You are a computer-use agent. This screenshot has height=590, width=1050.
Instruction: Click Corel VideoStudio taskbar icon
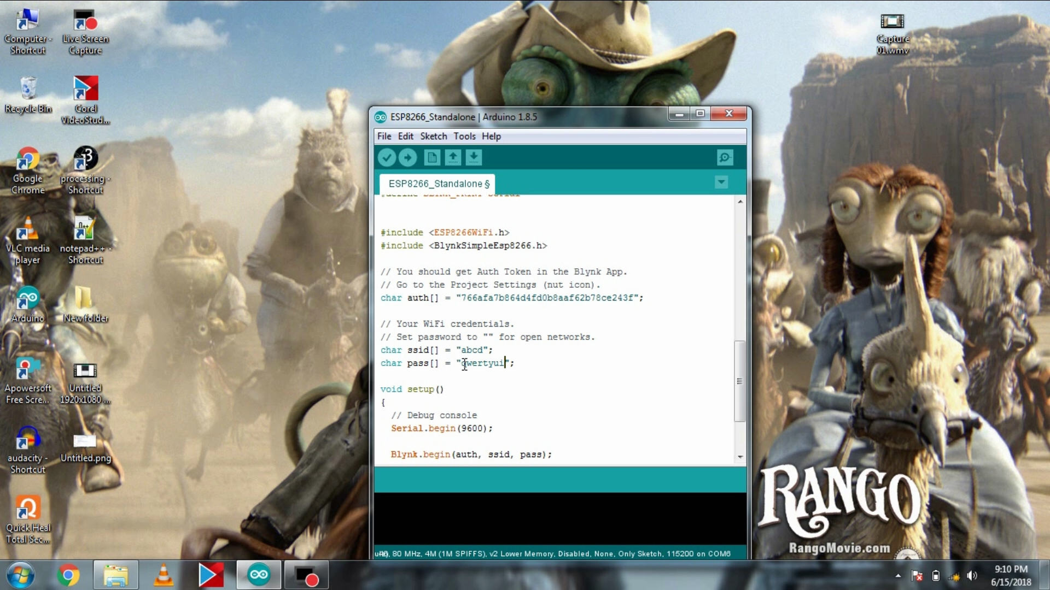click(211, 575)
